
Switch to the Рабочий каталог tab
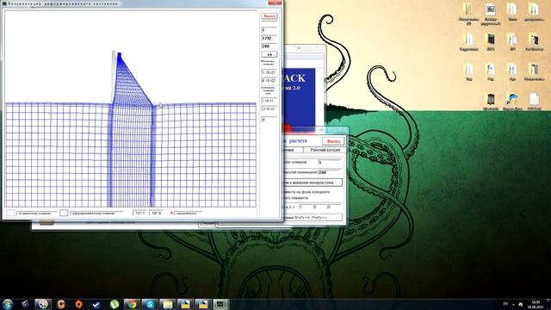(325, 150)
